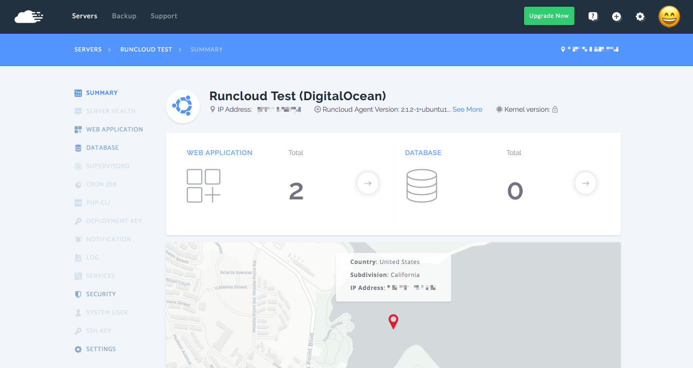Open the gear settings icon in header
The image size is (693, 368).
click(x=640, y=16)
